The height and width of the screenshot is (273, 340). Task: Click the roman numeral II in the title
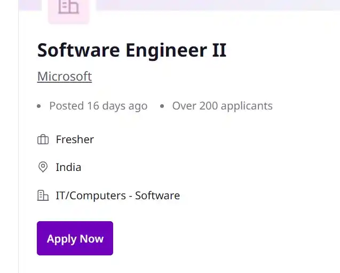(x=219, y=50)
